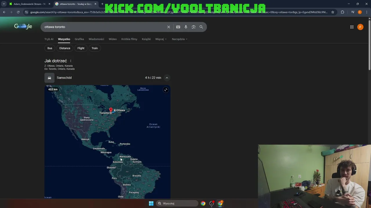371x208 pixels.
Task: Expand the Więcej dropdown
Action: (161, 39)
